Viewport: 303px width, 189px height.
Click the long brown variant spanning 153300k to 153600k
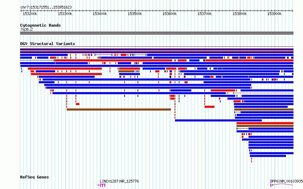pyautogui.click(x=119, y=110)
